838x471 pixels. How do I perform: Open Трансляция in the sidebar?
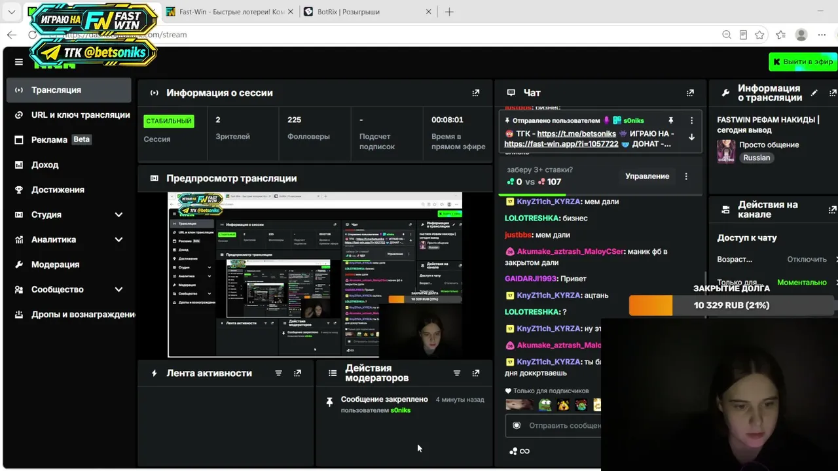(69, 90)
